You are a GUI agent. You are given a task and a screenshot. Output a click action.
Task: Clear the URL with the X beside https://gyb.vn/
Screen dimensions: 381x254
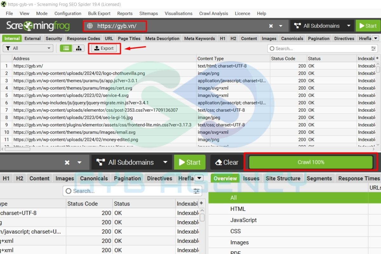(x=271, y=26)
